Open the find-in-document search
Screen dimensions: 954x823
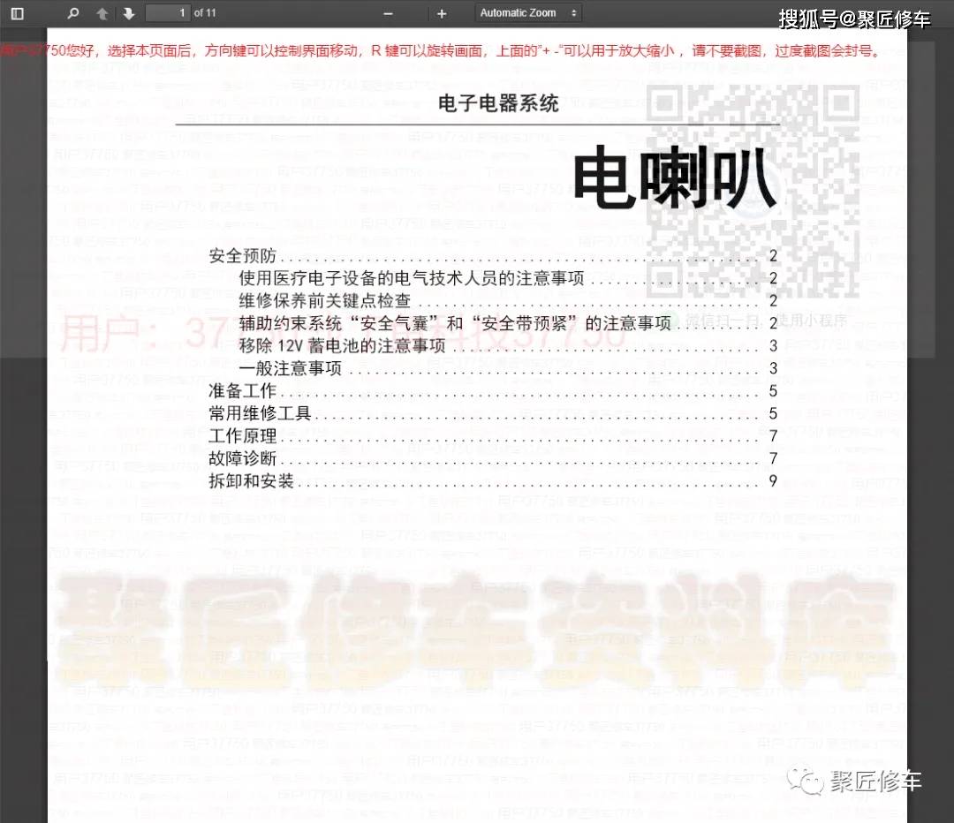73,13
